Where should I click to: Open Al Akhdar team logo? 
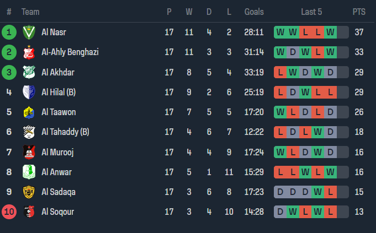click(x=29, y=72)
